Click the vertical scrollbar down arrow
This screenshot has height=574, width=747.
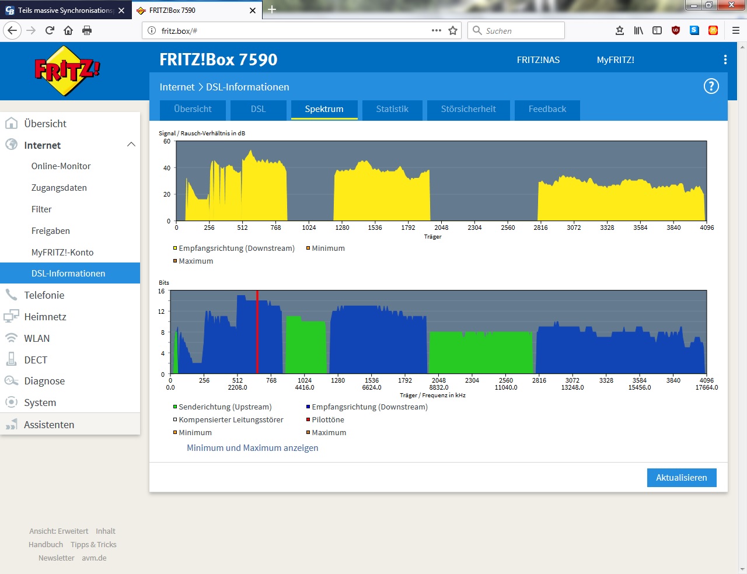tap(742, 569)
